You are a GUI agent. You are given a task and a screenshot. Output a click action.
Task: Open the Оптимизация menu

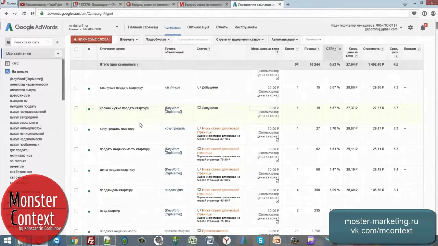(x=198, y=27)
